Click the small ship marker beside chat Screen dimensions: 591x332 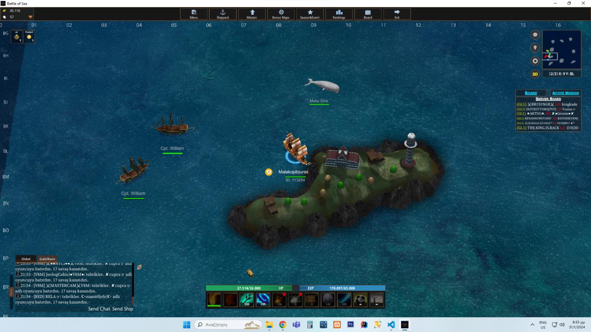[x=139, y=267]
